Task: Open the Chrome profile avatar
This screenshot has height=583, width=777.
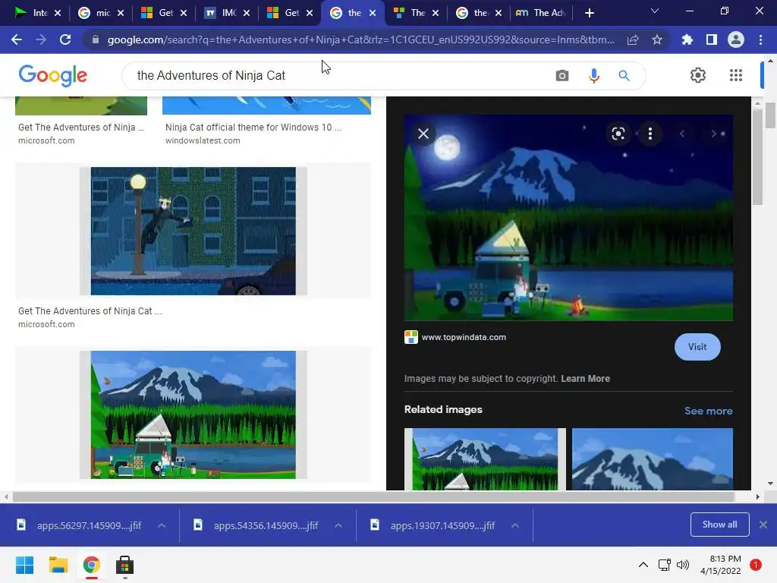Action: [x=736, y=39]
